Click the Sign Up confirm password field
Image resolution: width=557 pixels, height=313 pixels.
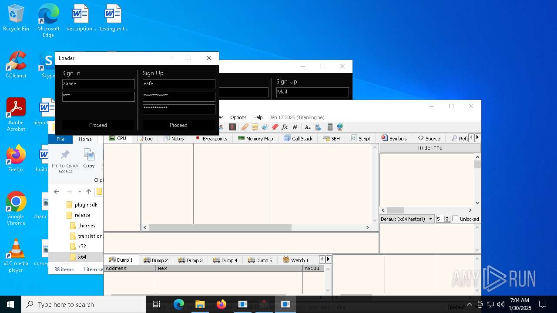(179, 109)
